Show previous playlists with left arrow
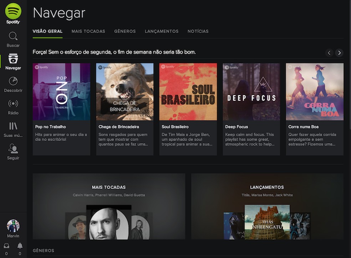This screenshot has height=258, width=351. tap(329, 53)
